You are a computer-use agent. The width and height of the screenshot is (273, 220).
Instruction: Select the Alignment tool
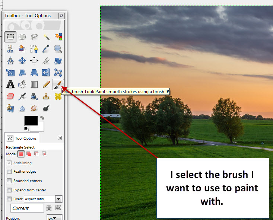pyautogui.click(x=34, y=61)
